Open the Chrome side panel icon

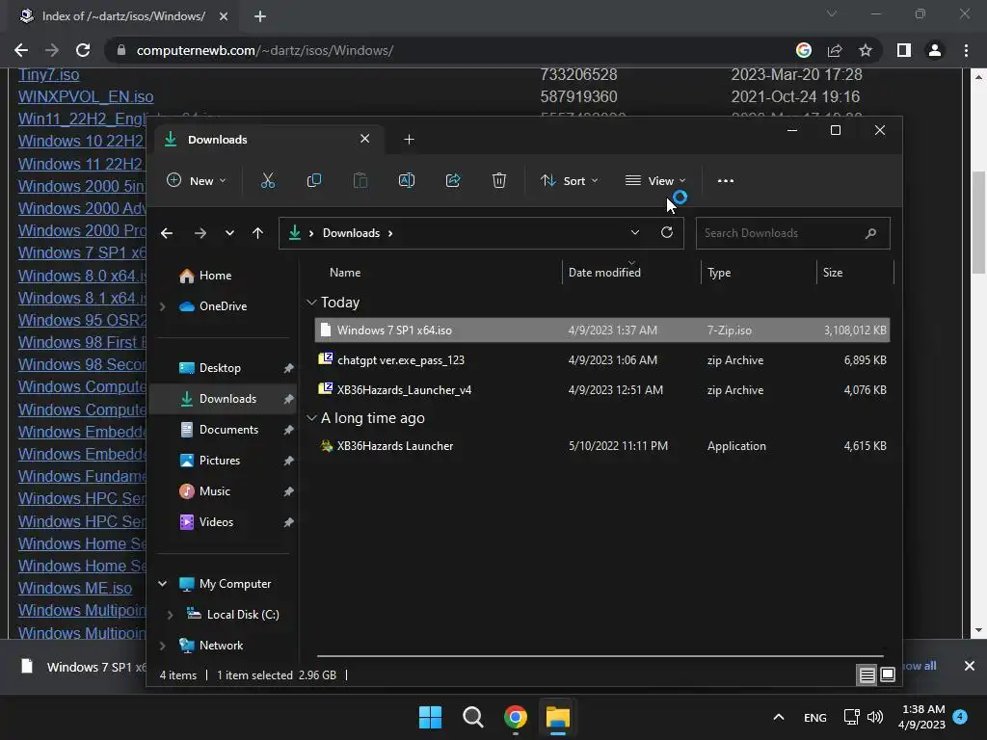904,50
